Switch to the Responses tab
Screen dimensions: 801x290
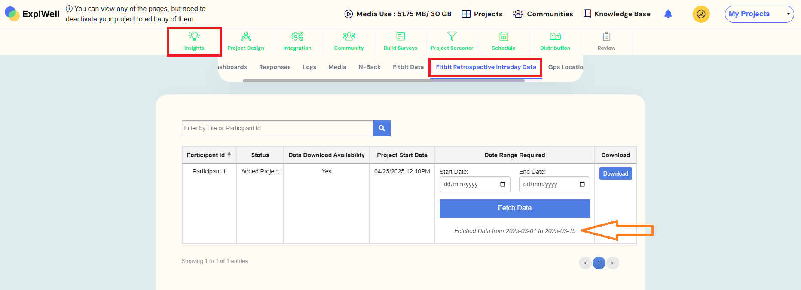pyautogui.click(x=275, y=67)
